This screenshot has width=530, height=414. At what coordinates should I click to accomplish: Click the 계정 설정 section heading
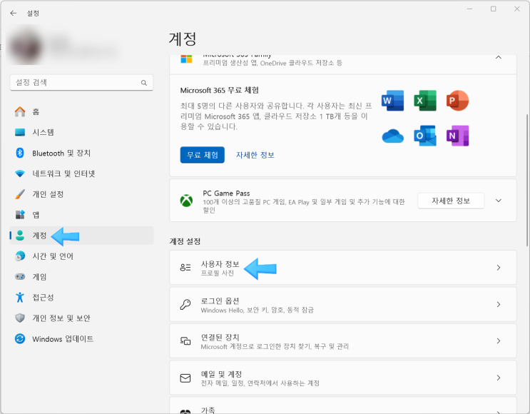(185, 241)
